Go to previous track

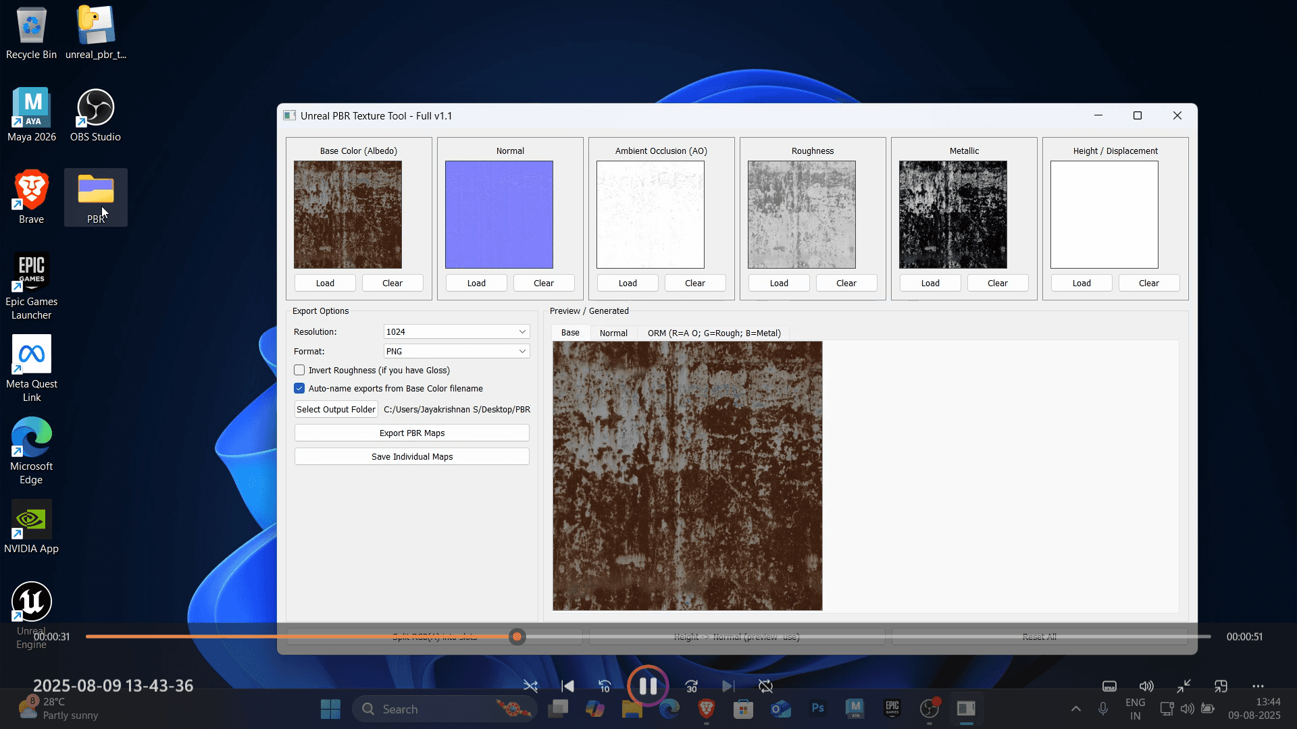(x=567, y=686)
